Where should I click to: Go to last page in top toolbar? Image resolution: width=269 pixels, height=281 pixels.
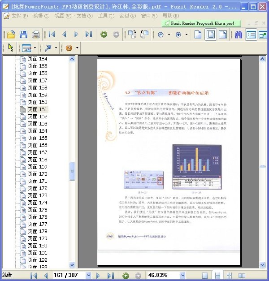pyautogui.click(x=89, y=34)
